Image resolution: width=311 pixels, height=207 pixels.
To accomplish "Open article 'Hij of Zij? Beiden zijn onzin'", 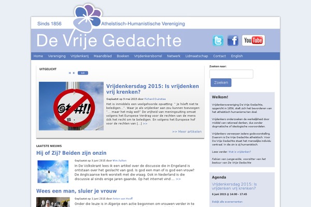I will click(72, 153).
